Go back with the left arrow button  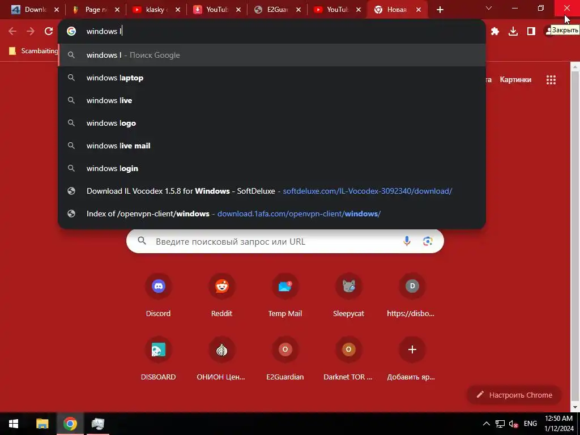pos(12,31)
